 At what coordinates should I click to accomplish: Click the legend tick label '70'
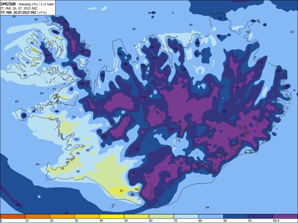(x=176, y=221)
